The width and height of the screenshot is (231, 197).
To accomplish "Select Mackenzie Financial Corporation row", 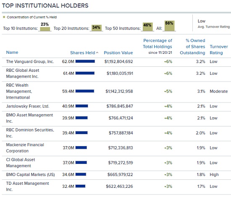I will (116, 148).
